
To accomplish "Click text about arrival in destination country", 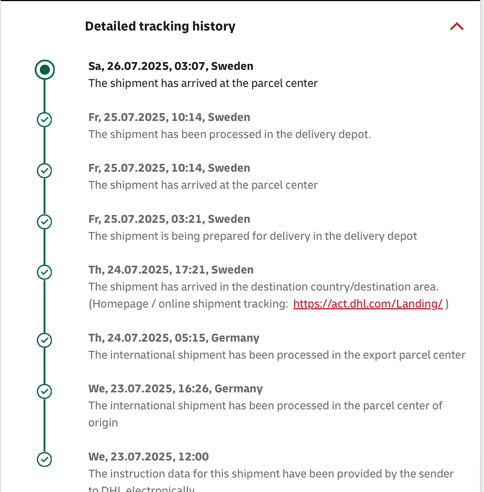I will [x=263, y=287].
